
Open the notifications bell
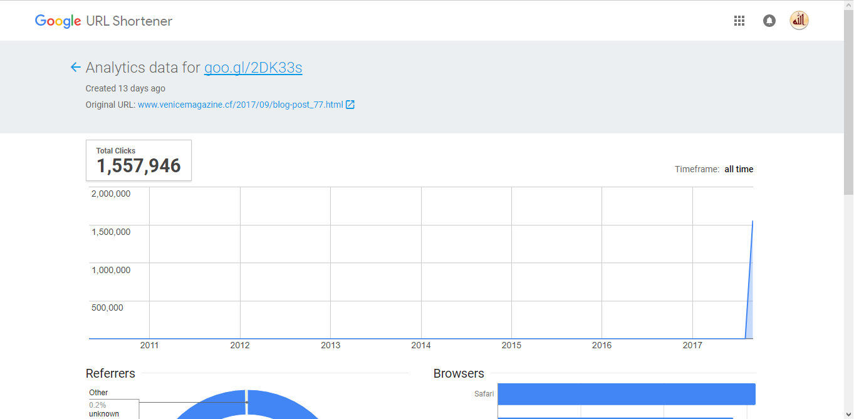pyautogui.click(x=769, y=20)
